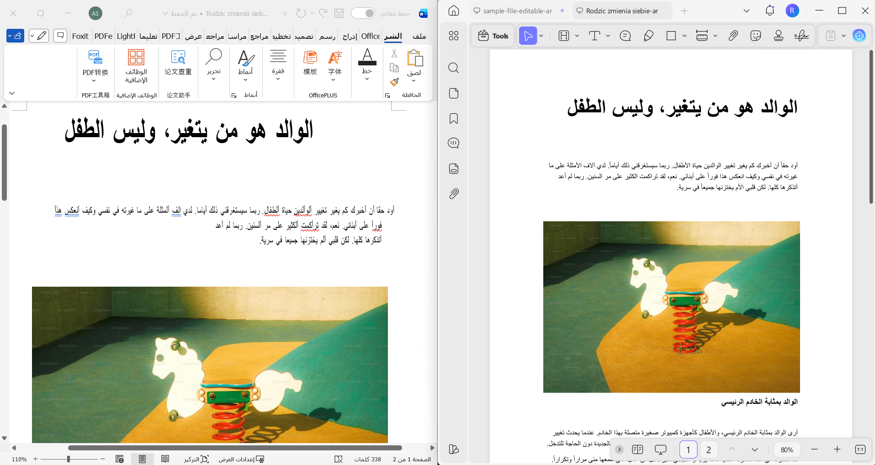Open the AI assistant icon

(859, 36)
